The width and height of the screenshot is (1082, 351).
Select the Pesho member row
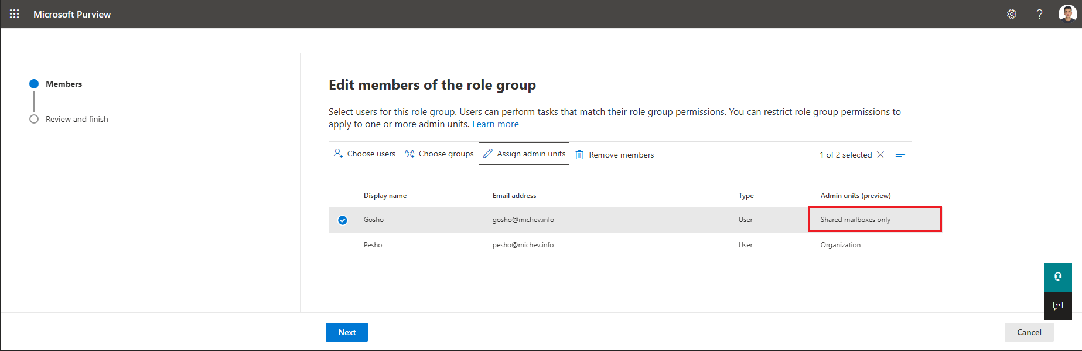point(373,245)
